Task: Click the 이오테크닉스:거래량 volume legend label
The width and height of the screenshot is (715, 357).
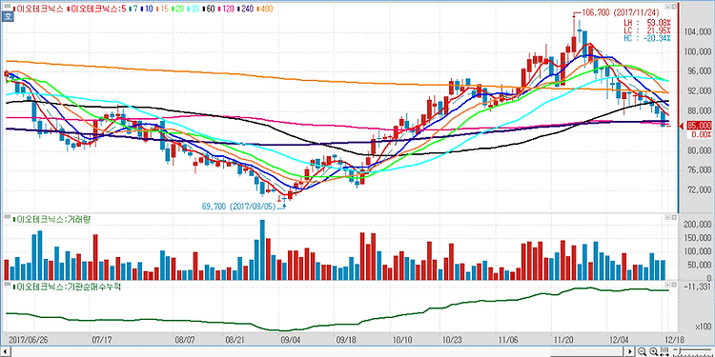Action: [x=52, y=219]
